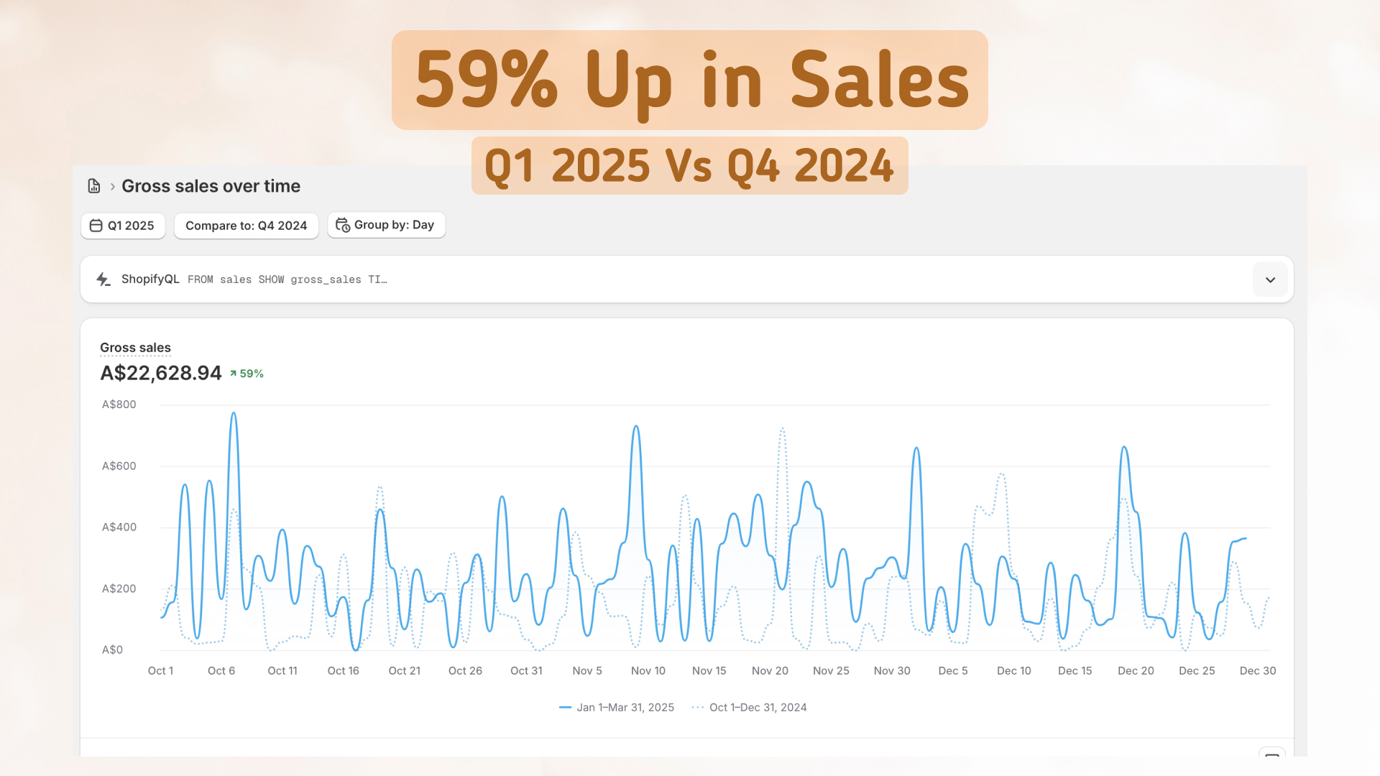The image size is (1380, 776).
Task: Toggle the Oct 1–Dec 31, 2024 legend series
Action: pyautogui.click(x=758, y=708)
